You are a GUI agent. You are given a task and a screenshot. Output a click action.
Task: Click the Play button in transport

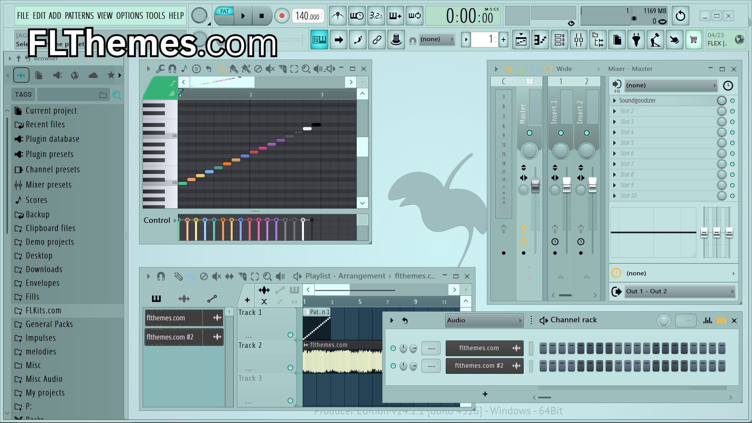tap(243, 16)
